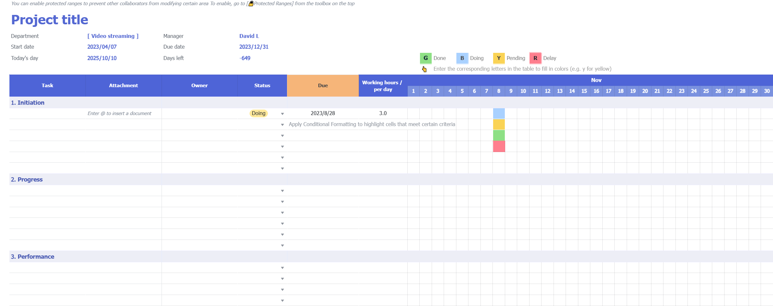773x306 pixels.
Task: Click the Days left label
Action: 173,58
